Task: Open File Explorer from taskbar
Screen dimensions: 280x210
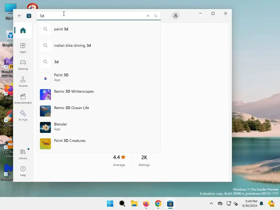Action: [134, 203]
